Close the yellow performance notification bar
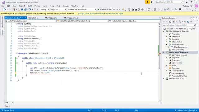 [197, 13]
